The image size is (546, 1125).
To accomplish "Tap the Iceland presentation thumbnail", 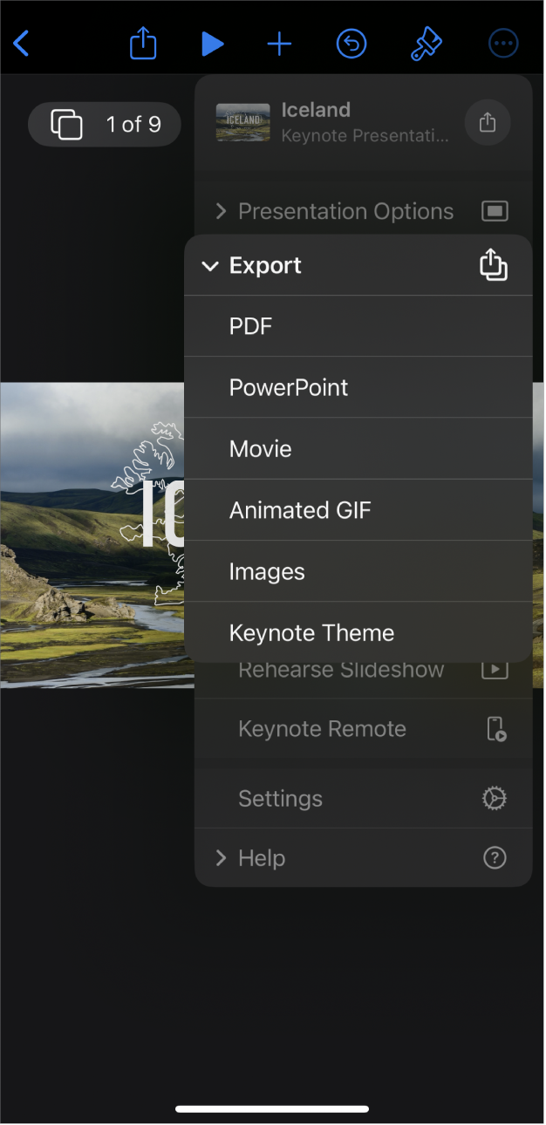I will tap(242, 123).
